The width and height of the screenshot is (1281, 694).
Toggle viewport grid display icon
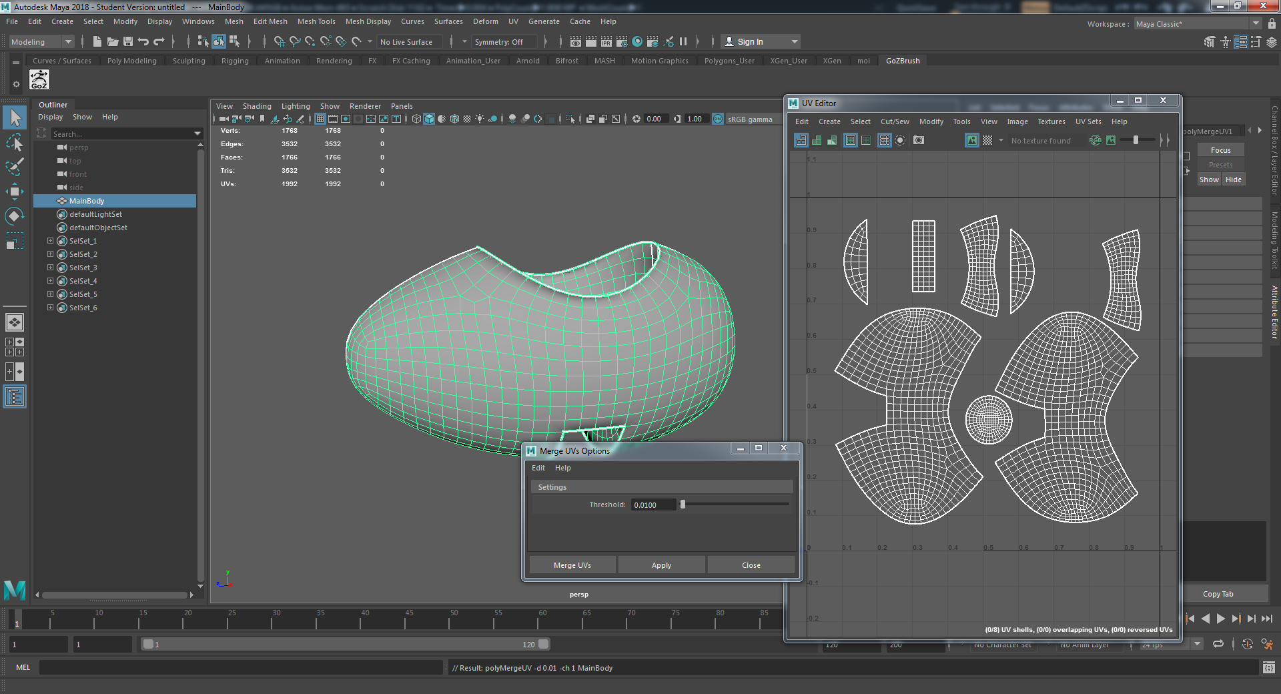click(x=320, y=119)
